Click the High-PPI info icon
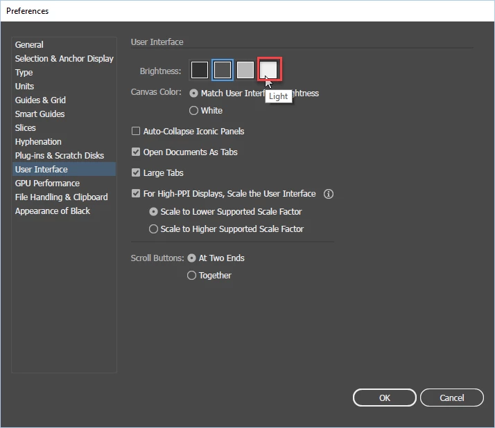The width and height of the screenshot is (495, 428). (329, 194)
